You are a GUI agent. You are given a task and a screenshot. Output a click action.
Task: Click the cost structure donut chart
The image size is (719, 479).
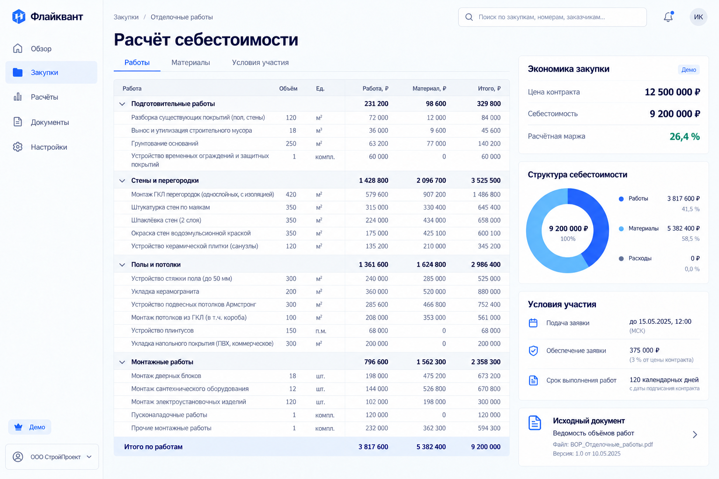(x=568, y=231)
